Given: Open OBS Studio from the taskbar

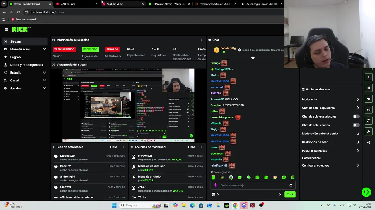Looking at the screenshot, I should 261,205.
